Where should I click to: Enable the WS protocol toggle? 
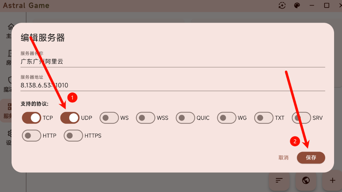pyautogui.click(x=109, y=118)
